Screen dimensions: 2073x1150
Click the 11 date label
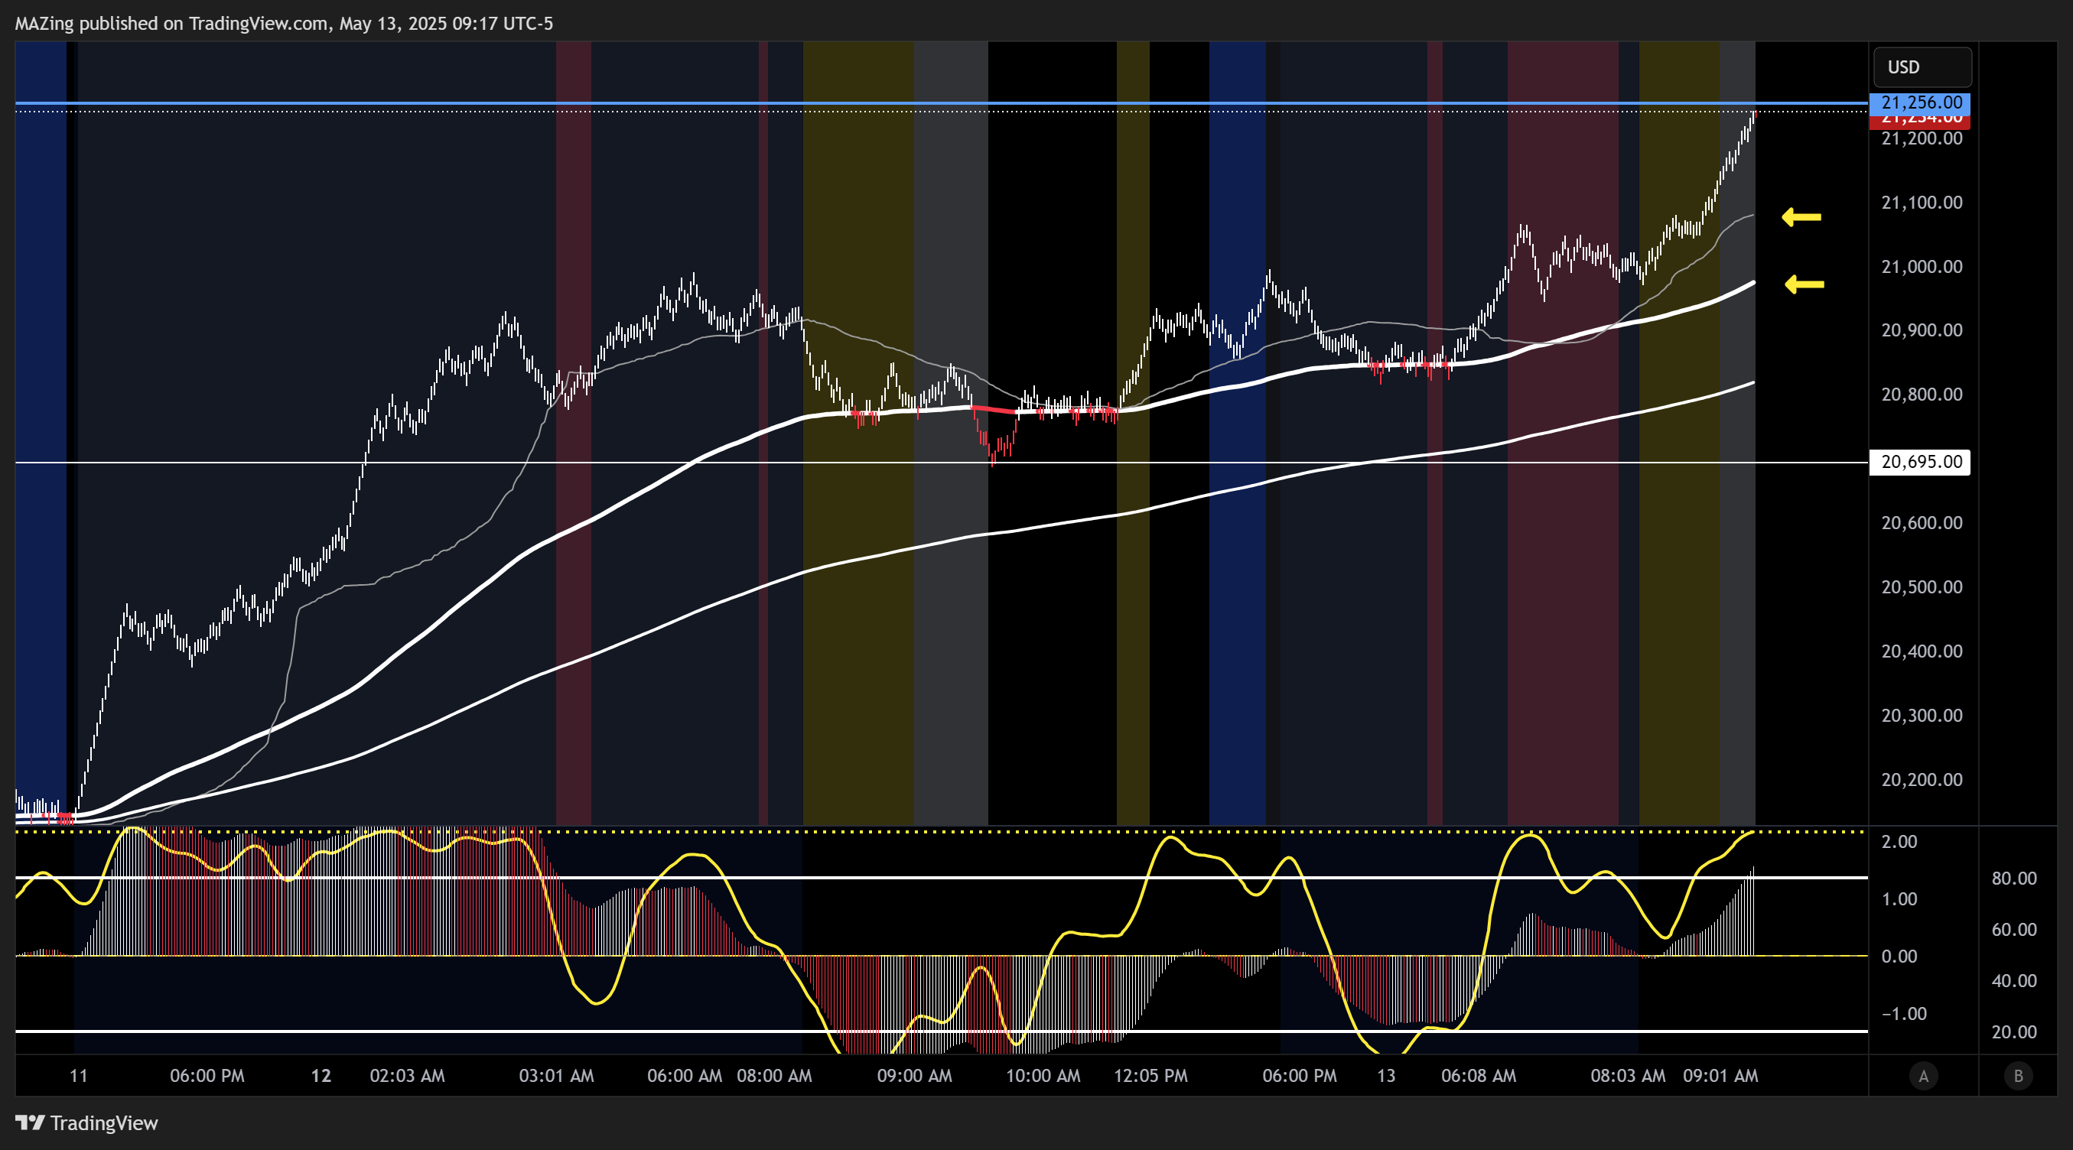point(78,1076)
